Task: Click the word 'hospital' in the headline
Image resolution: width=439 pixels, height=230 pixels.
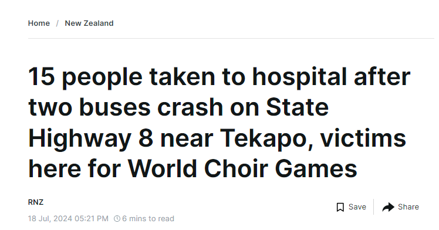Action: click(x=299, y=77)
